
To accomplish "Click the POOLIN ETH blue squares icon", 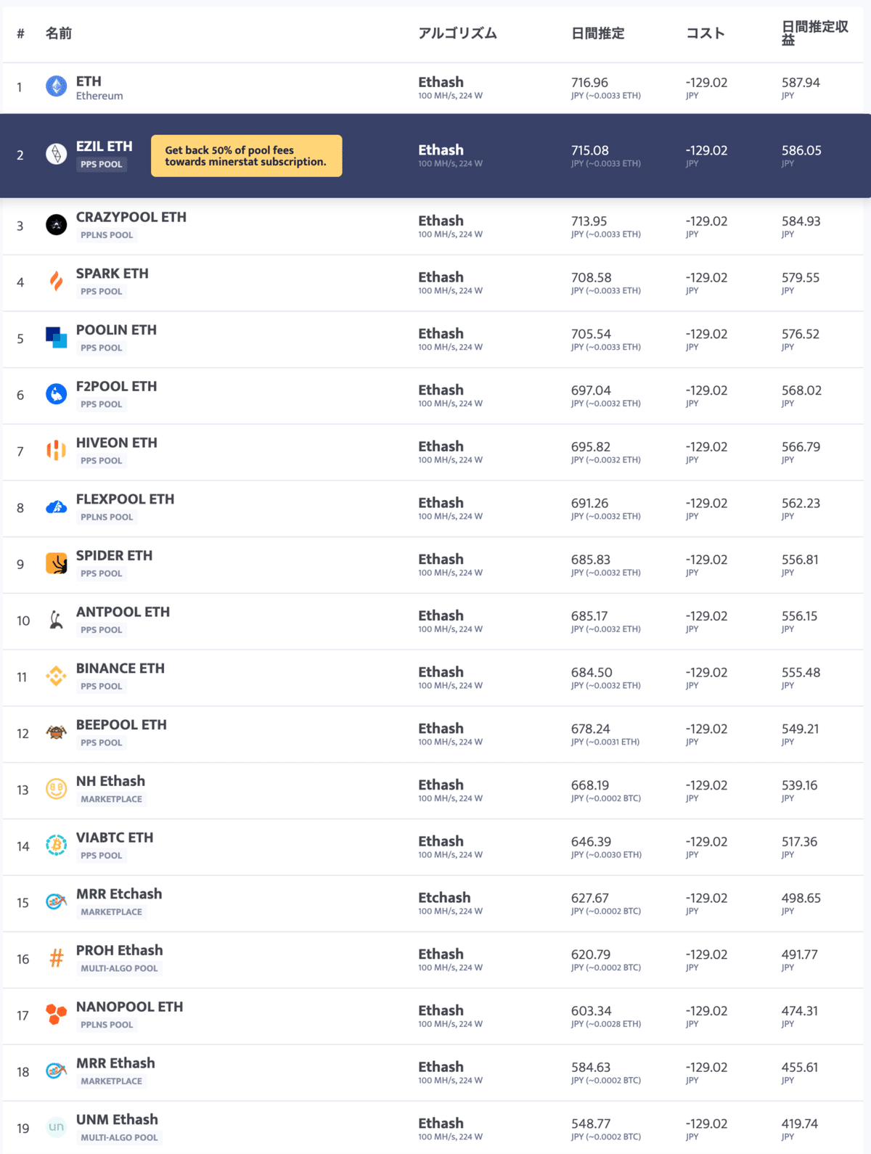I will pos(56,337).
